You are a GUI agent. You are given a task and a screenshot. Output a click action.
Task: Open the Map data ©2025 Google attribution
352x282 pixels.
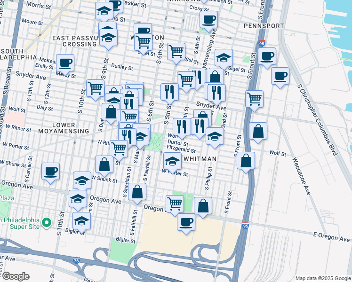[322, 278]
